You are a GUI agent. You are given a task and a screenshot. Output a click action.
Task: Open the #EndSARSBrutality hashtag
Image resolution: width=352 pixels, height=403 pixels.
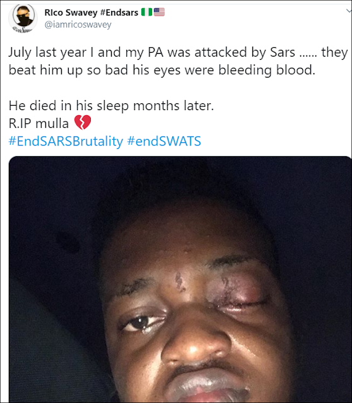66,141
